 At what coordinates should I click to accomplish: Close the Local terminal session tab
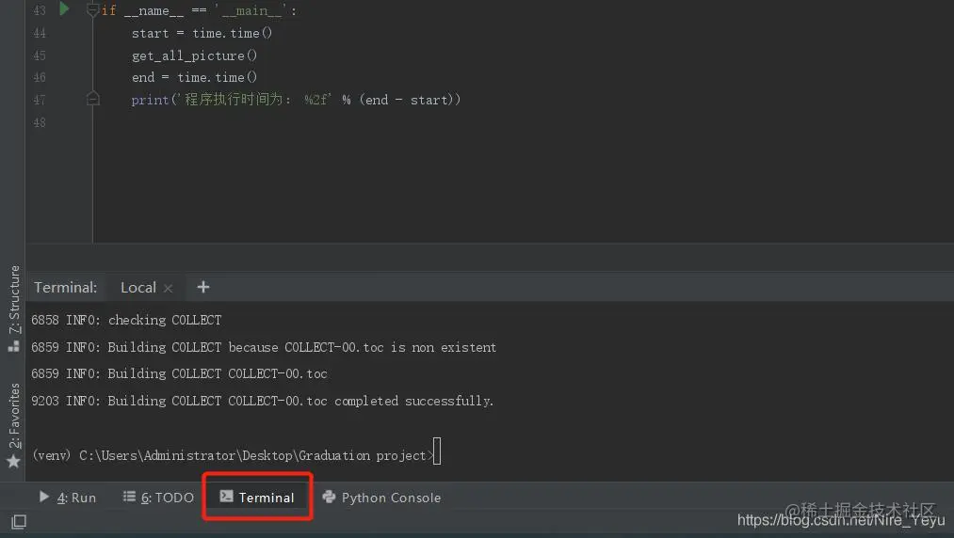point(169,288)
